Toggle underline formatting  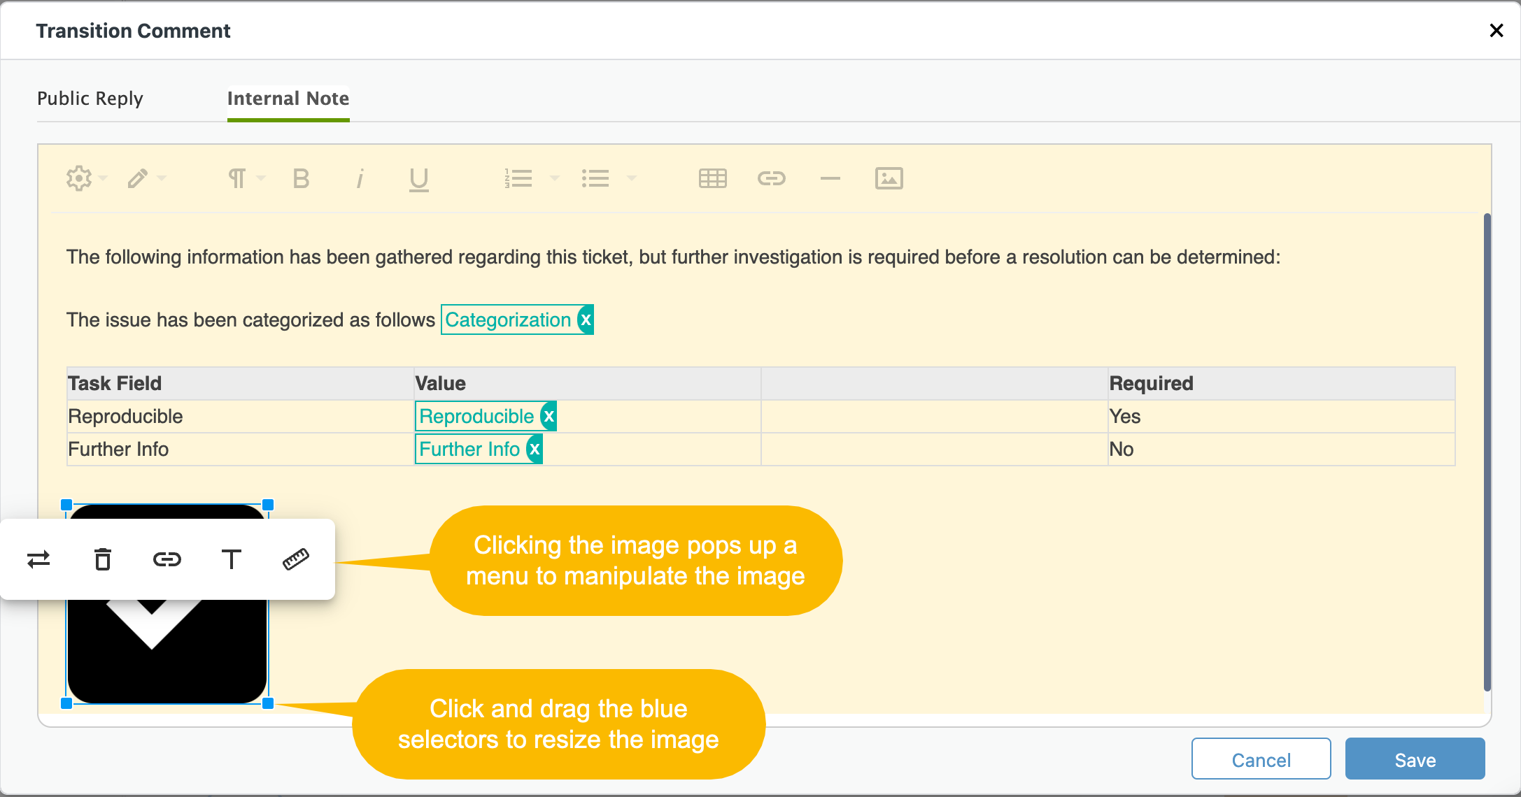418,180
